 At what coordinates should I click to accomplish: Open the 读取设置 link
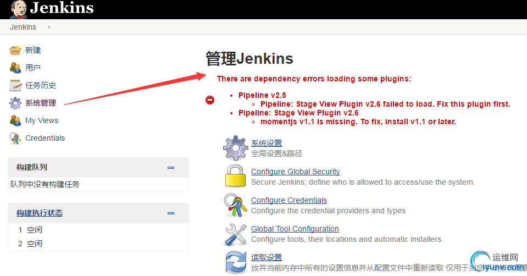point(267,257)
